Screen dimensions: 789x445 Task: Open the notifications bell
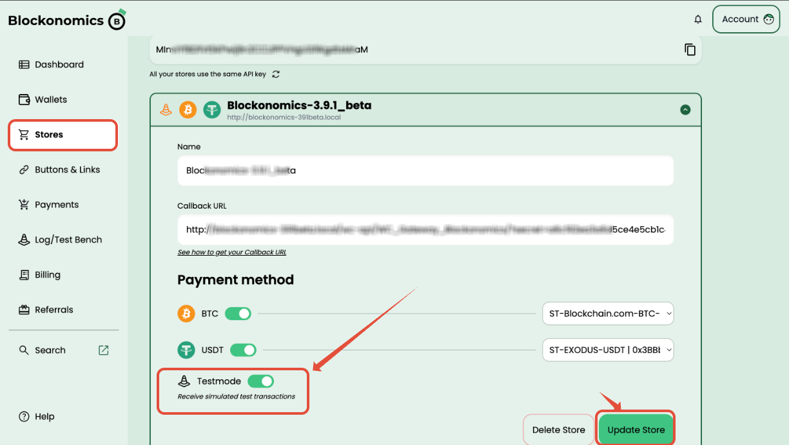click(698, 19)
